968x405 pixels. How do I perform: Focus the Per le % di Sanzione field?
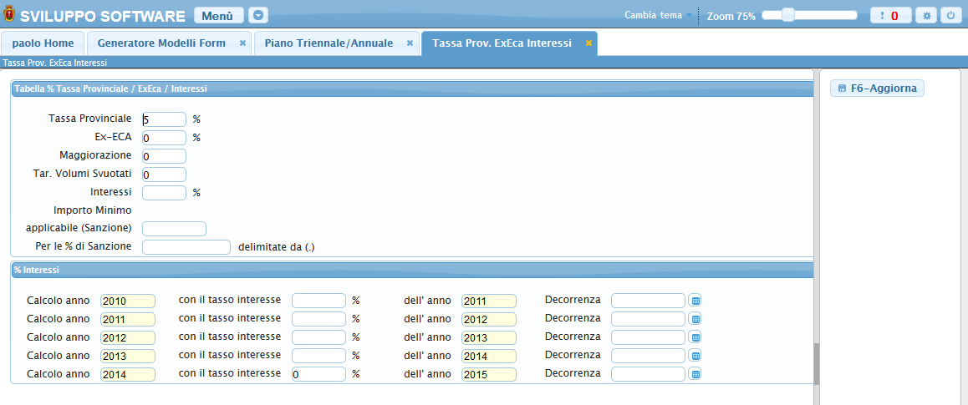pyautogui.click(x=186, y=247)
